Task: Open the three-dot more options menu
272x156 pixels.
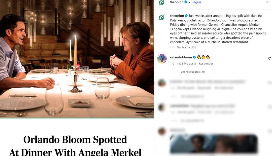Action: pos(267,2)
